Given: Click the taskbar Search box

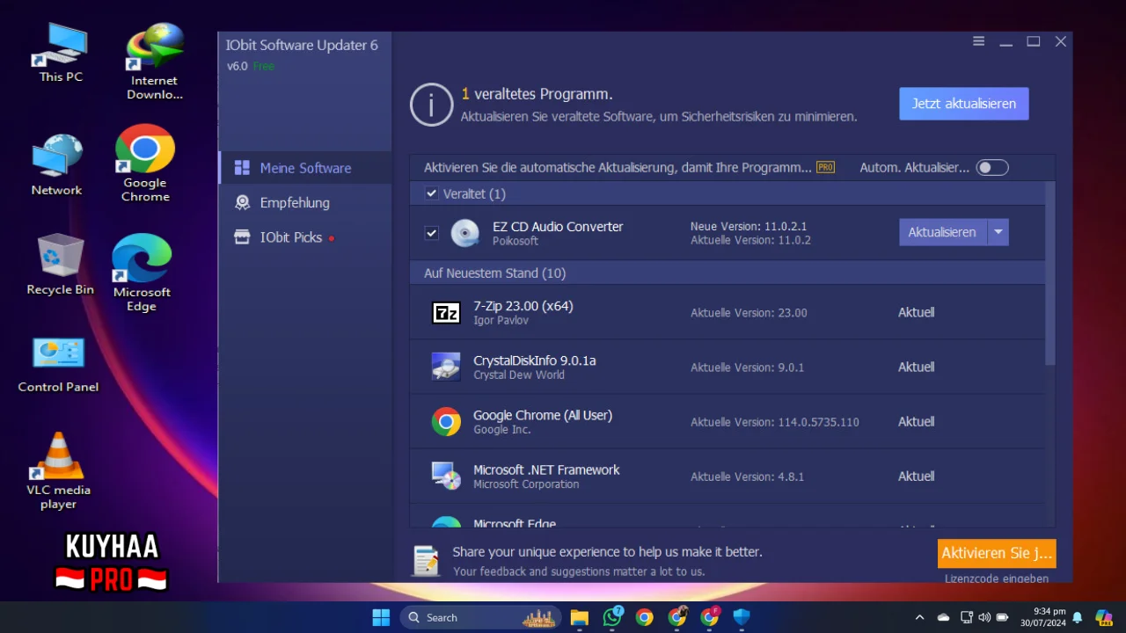Looking at the screenshot, I should (482, 617).
